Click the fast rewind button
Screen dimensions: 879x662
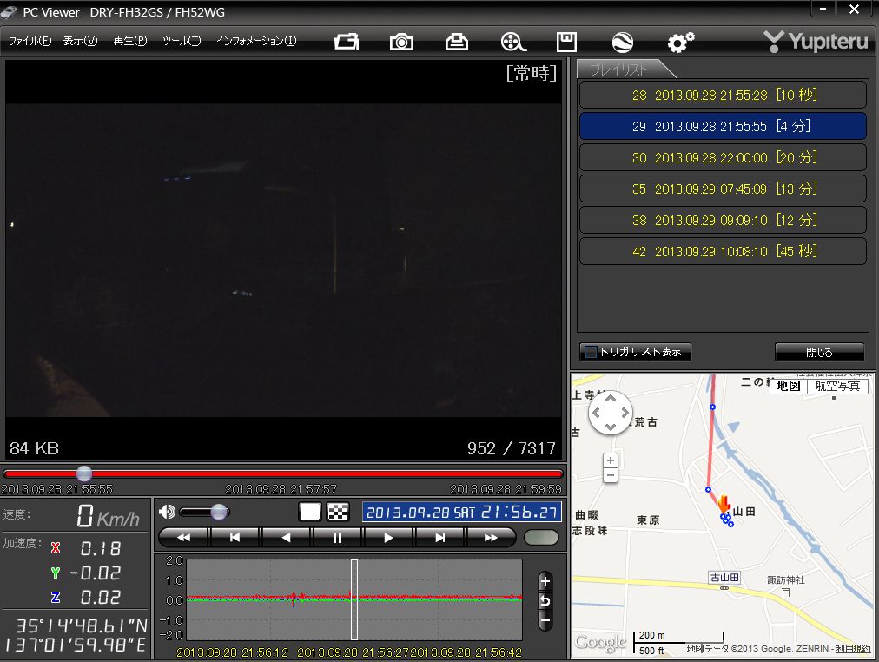[x=184, y=538]
